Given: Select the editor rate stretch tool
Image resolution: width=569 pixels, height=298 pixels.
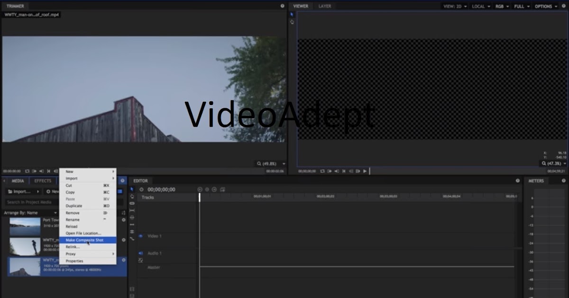Looking at the screenshot, I should (132, 238).
